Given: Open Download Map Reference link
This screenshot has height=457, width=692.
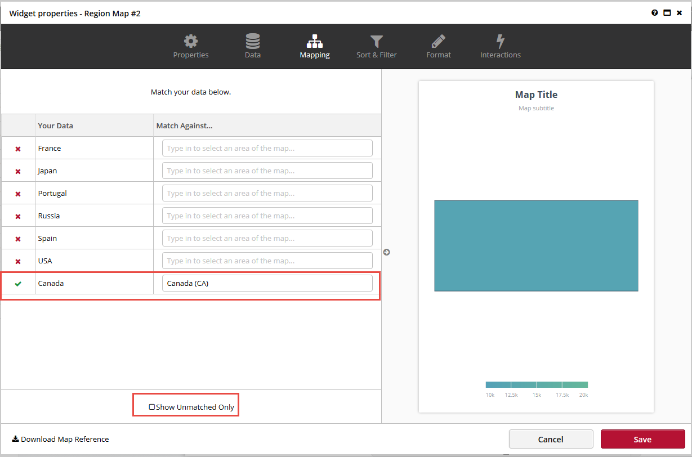Looking at the screenshot, I should pos(60,439).
